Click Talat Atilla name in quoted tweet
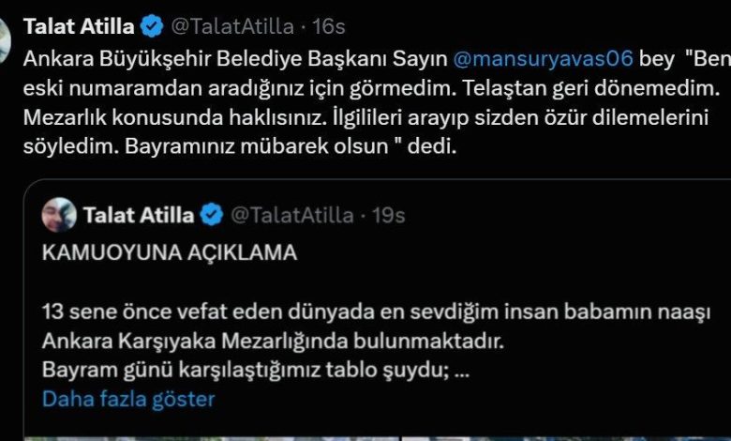This screenshot has height=441, width=731. (x=139, y=215)
